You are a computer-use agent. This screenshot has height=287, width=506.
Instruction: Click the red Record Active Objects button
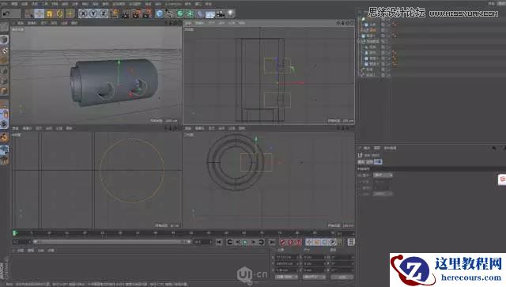[x=283, y=242]
